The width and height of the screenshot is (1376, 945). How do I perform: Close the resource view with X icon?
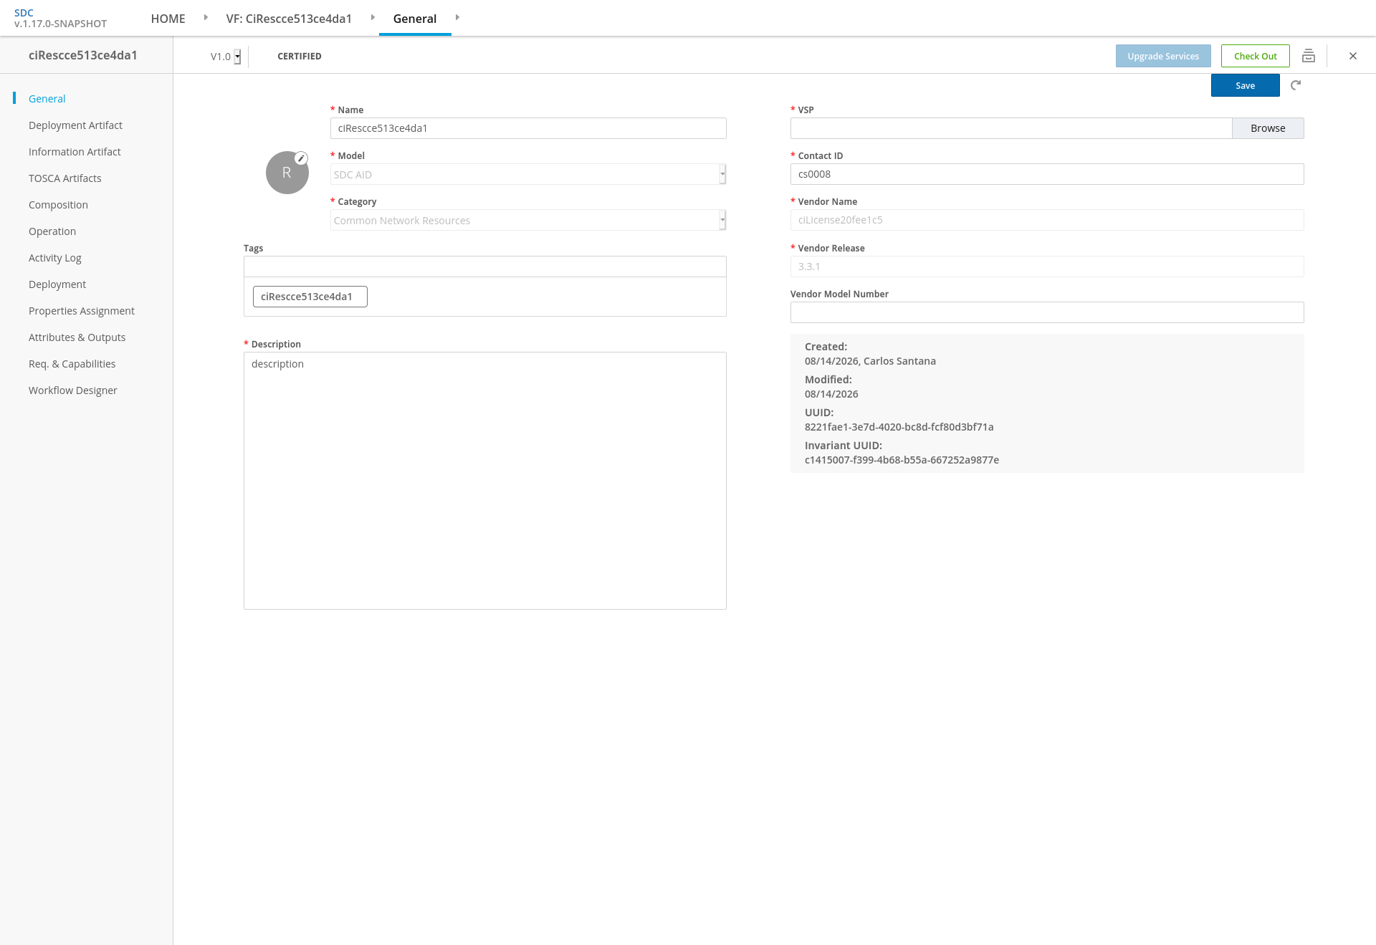pyautogui.click(x=1353, y=56)
